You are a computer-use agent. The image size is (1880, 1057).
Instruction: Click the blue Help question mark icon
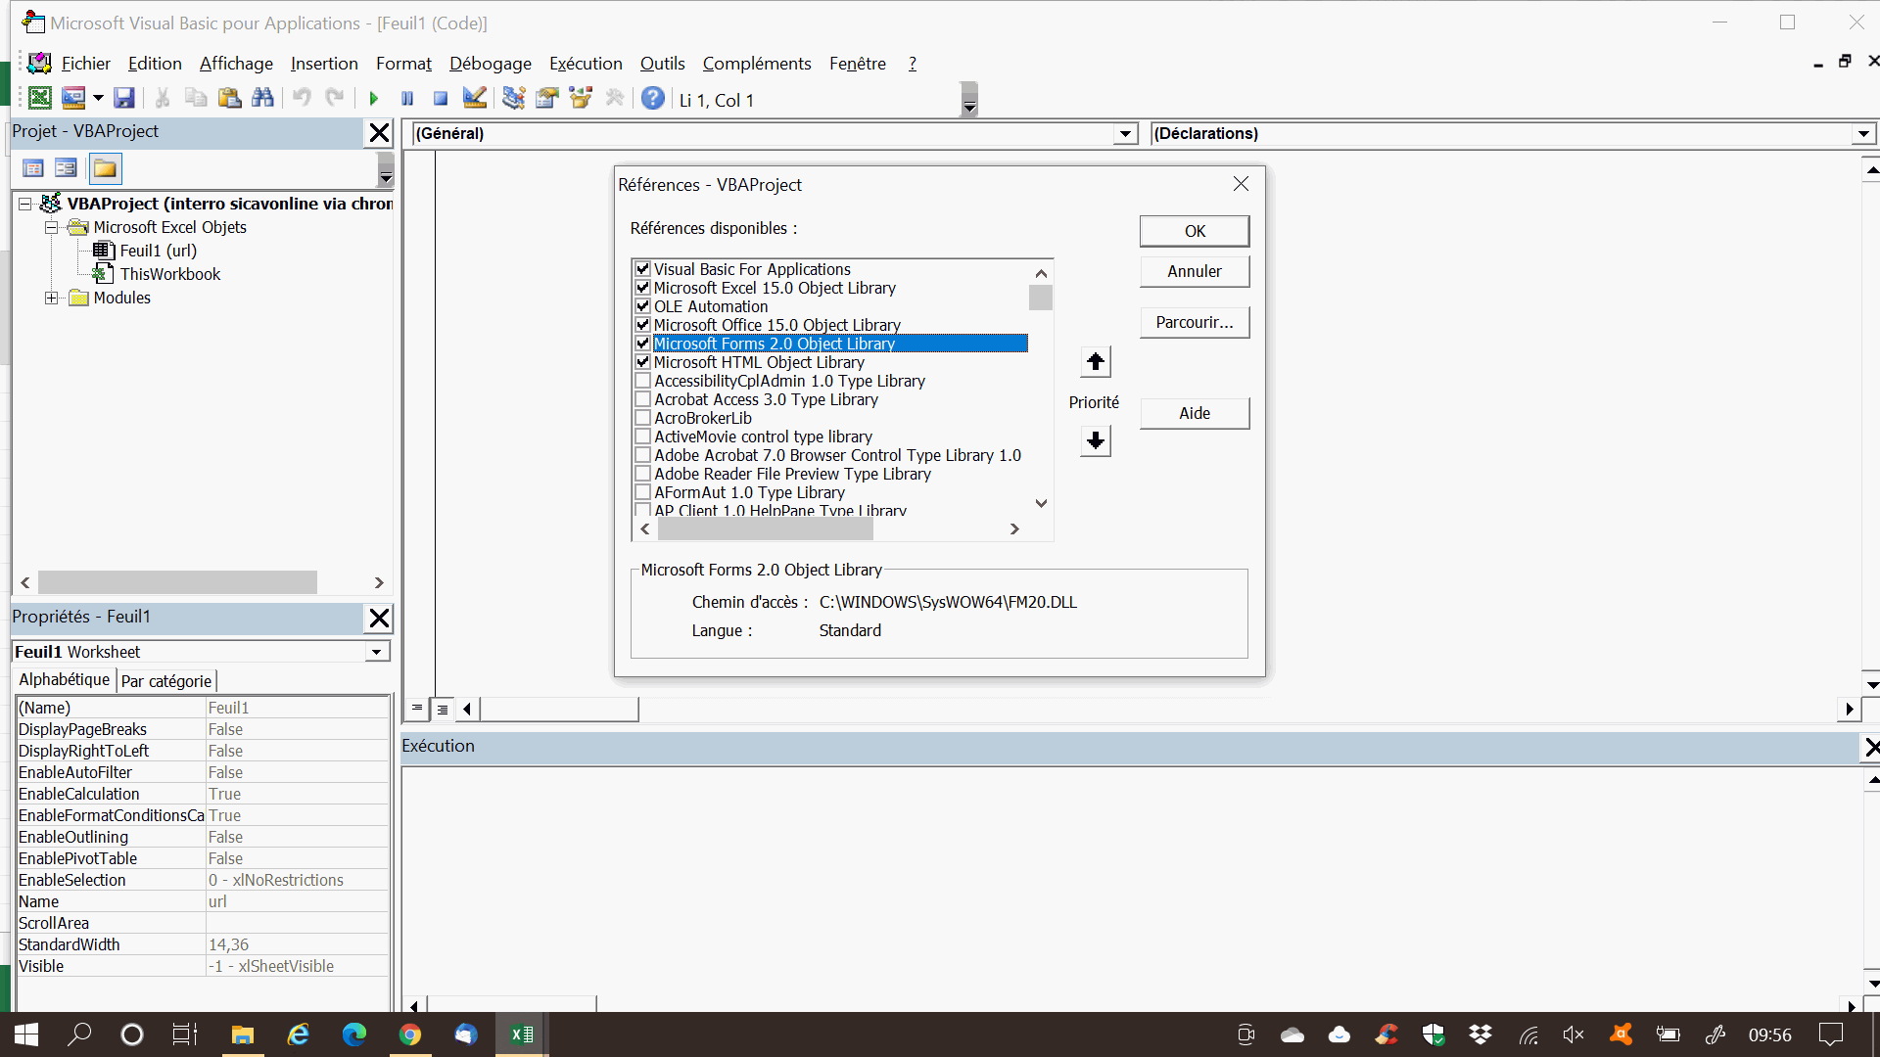coord(653,99)
